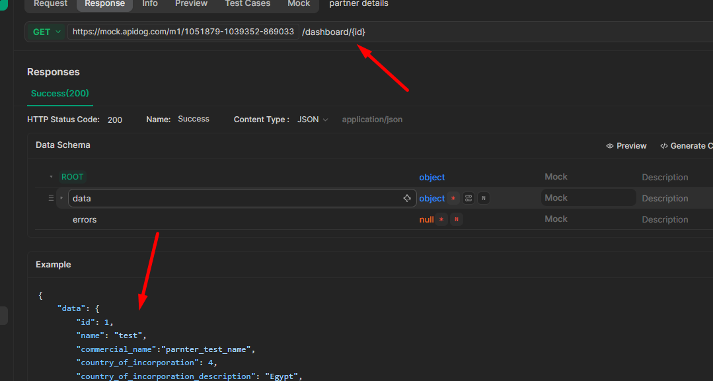Collapse the ROOT schema node

[51, 177]
